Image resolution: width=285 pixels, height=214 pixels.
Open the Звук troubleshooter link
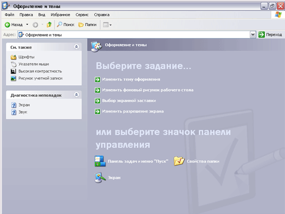(23, 112)
